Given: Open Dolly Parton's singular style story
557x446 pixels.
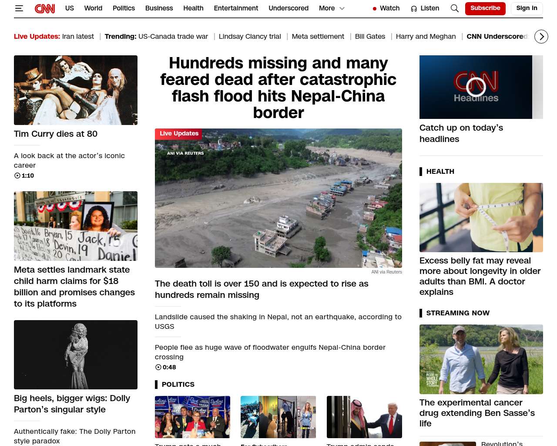Looking at the screenshot, I should click(72, 404).
